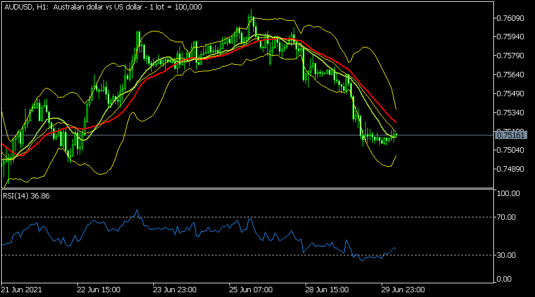The image size is (535, 297).
Task: Click the 21 Jun 2021 date label
Action: (x=21, y=290)
